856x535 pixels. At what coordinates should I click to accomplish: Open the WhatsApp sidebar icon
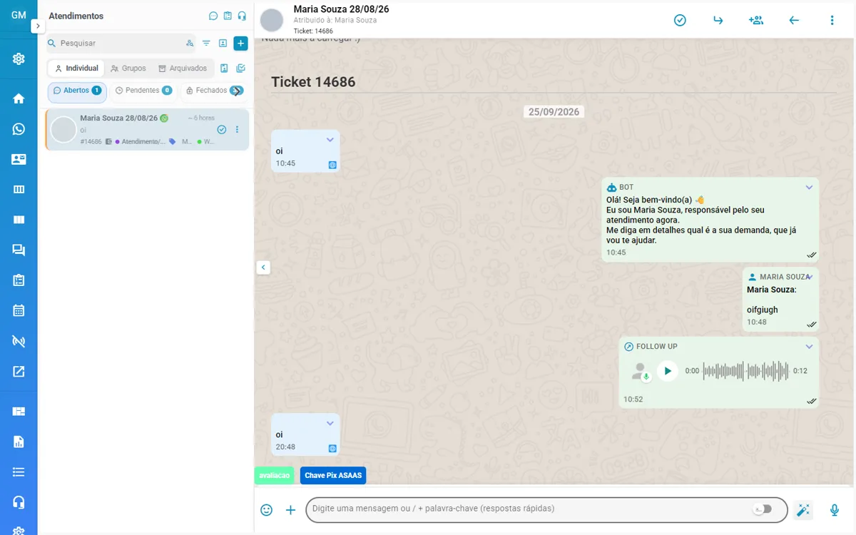point(19,129)
